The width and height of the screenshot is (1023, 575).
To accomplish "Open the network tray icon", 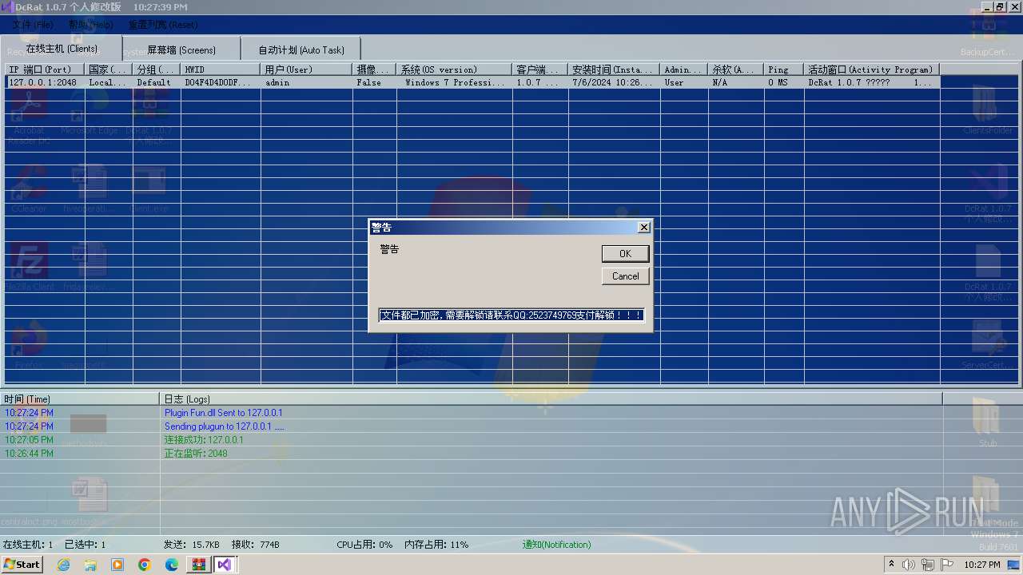I will (928, 565).
